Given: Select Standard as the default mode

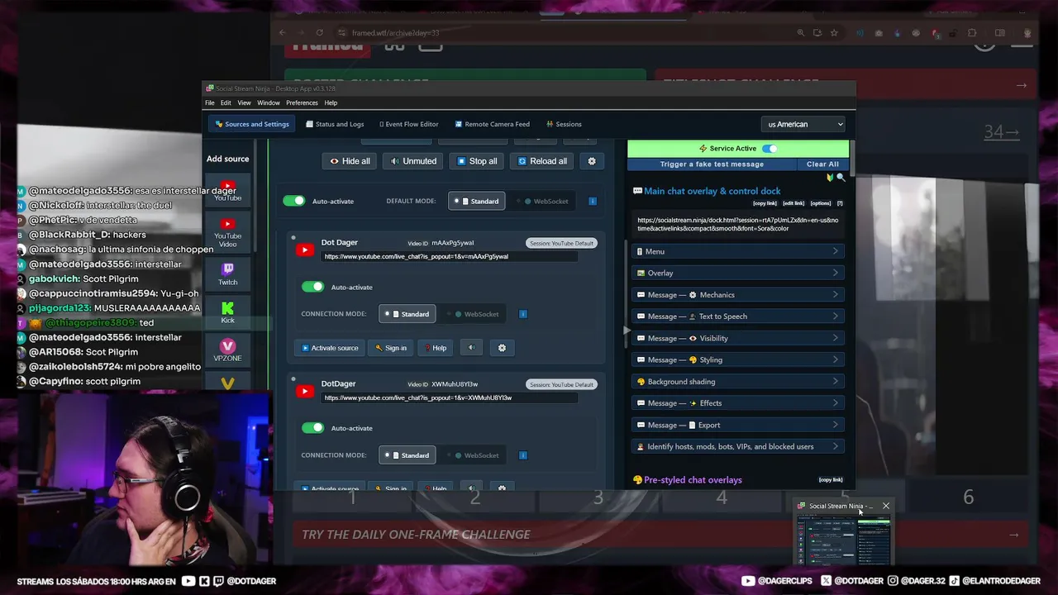Looking at the screenshot, I should pos(476,201).
